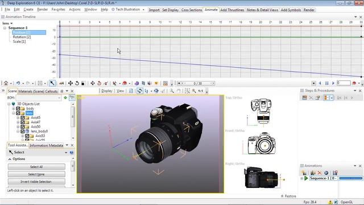Collapse Sequence-1 in the timeline tree
The height and width of the screenshot is (205, 364).
click(x=5, y=28)
